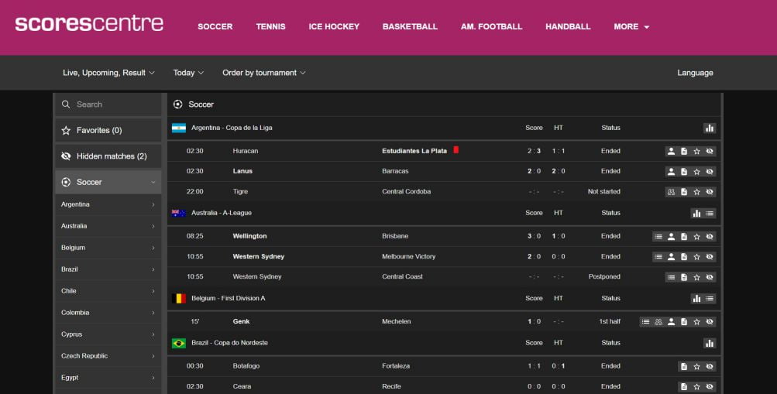Star the Genk vs Mechelen match

(x=696, y=322)
